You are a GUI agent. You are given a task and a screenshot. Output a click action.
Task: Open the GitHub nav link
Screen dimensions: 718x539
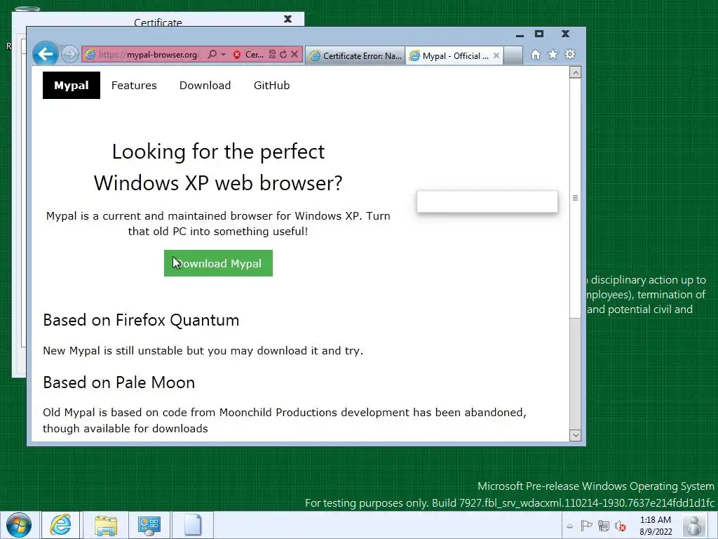[x=271, y=85]
